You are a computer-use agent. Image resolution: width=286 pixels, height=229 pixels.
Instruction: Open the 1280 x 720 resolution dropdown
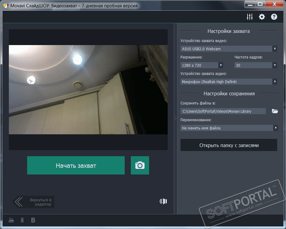[202, 65]
